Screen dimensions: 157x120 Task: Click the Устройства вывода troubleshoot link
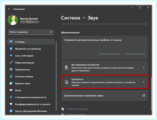[109, 54]
